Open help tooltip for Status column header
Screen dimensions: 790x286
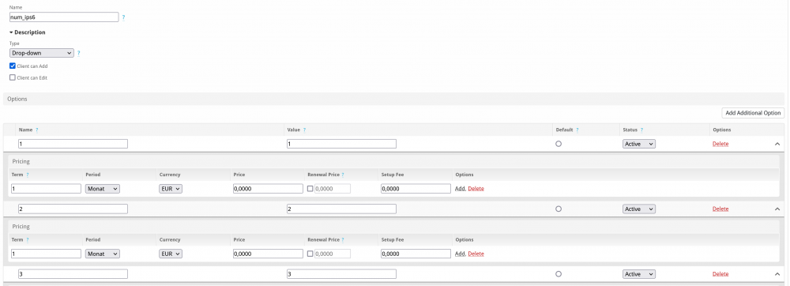tap(641, 130)
